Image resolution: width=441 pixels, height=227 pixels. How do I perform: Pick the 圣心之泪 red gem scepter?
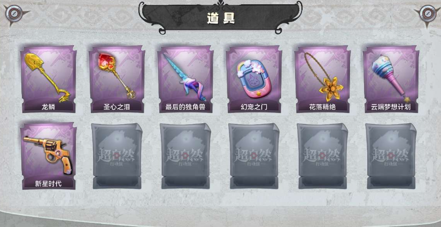(x=117, y=79)
